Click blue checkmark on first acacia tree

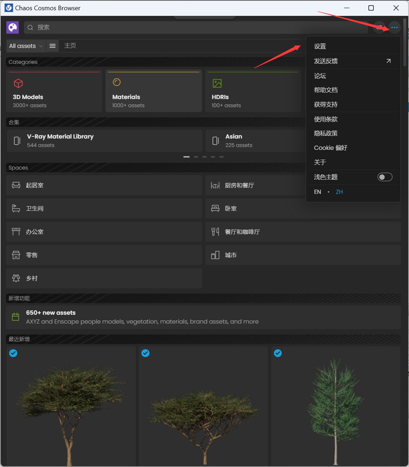pos(13,353)
